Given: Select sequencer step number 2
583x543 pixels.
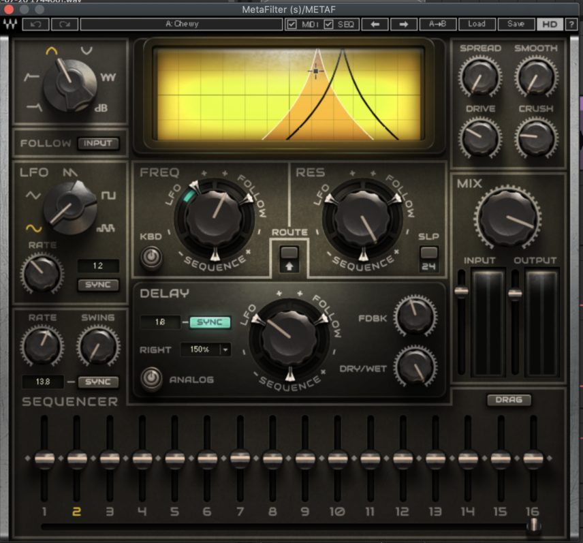Looking at the screenshot, I should [76, 512].
